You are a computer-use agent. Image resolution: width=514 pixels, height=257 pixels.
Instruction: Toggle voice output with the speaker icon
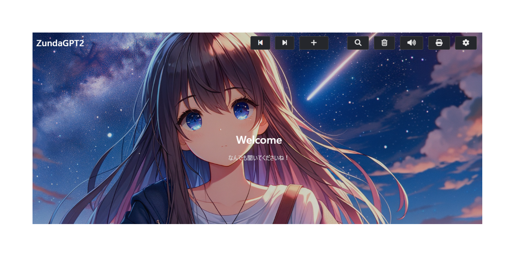pyautogui.click(x=412, y=43)
